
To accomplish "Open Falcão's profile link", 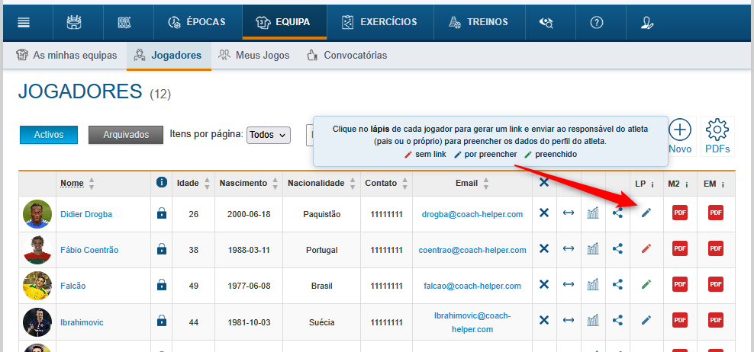I will pos(72,286).
